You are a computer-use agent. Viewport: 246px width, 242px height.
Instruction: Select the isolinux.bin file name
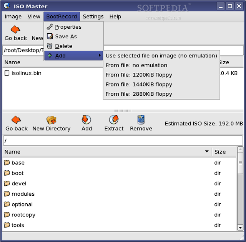click(x=27, y=73)
